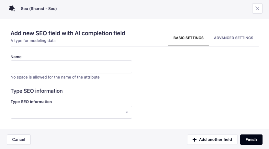This screenshot has width=269, height=149.
Task: Click the Add new SEO field heading
Action: 68,33
